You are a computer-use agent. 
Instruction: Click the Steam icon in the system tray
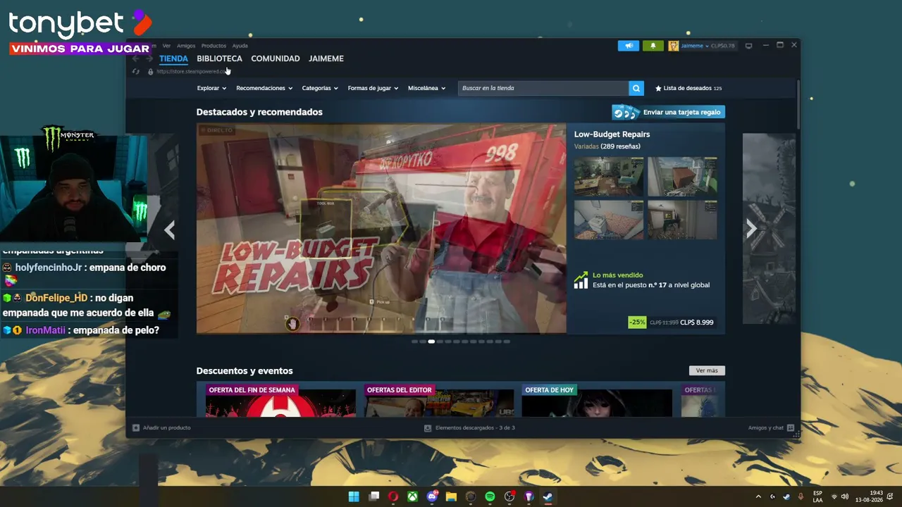click(x=786, y=496)
